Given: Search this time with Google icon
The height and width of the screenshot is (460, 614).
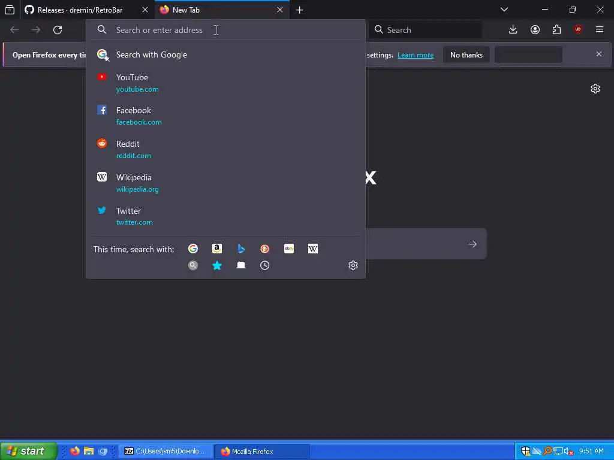Looking at the screenshot, I should [192, 249].
